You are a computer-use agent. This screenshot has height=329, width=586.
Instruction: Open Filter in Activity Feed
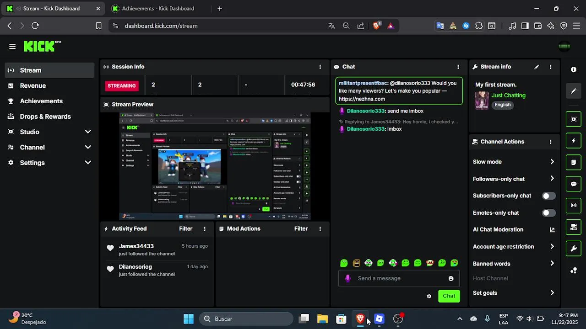pos(185,228)
